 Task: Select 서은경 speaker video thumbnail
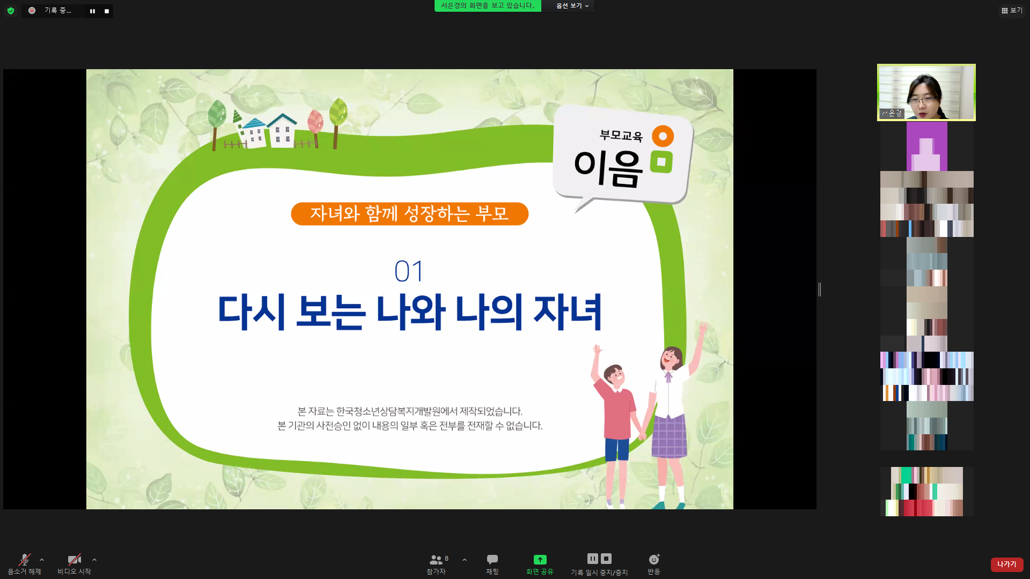(926, 92)
